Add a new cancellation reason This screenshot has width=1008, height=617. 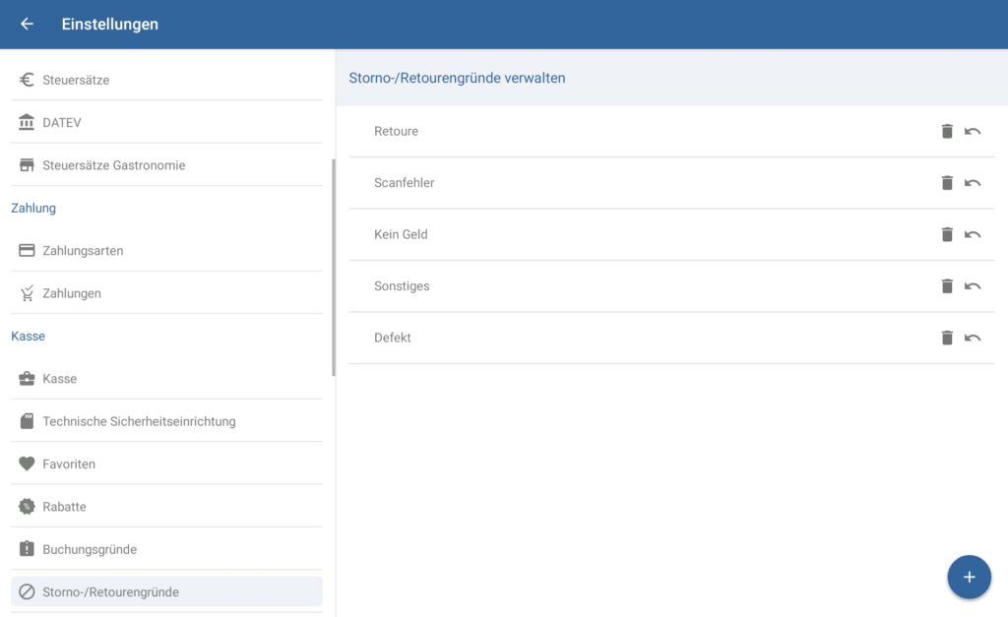[x=969, y=577]
